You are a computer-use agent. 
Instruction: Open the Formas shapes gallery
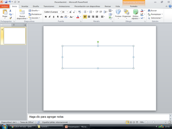[118, 14]
